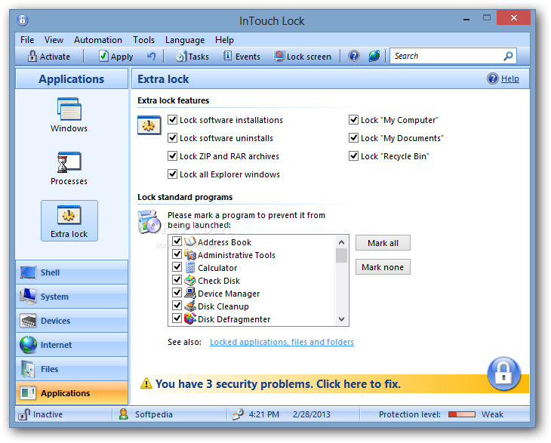
Task: Click the Administrative Tools program icon
Action: tap(189, 254)
